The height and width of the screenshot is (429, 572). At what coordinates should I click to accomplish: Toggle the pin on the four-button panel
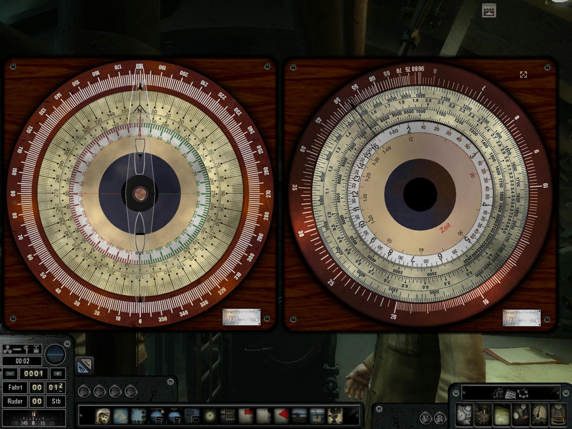tap(170, 382)
